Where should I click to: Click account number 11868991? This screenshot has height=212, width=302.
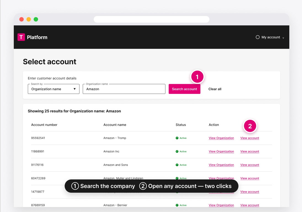click(38, 152)
